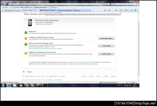Click the browser Forward arrow button

click(5, 4)
